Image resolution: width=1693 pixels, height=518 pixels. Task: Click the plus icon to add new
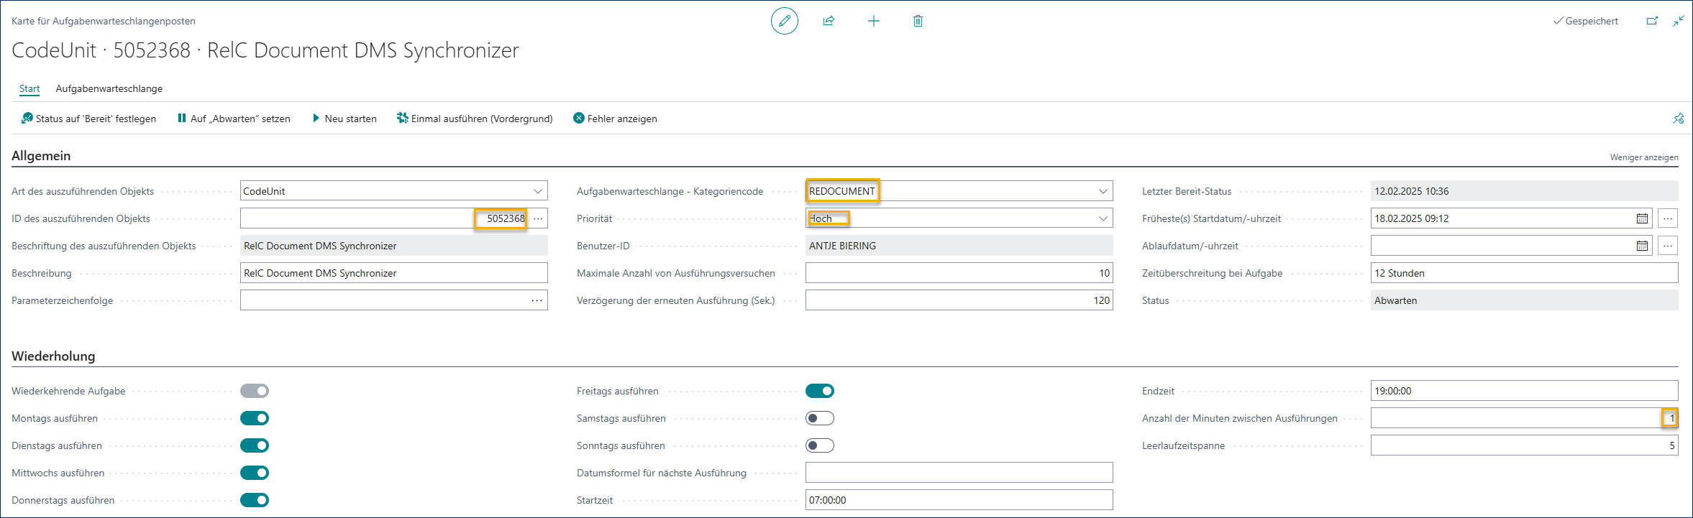point(873,21)
